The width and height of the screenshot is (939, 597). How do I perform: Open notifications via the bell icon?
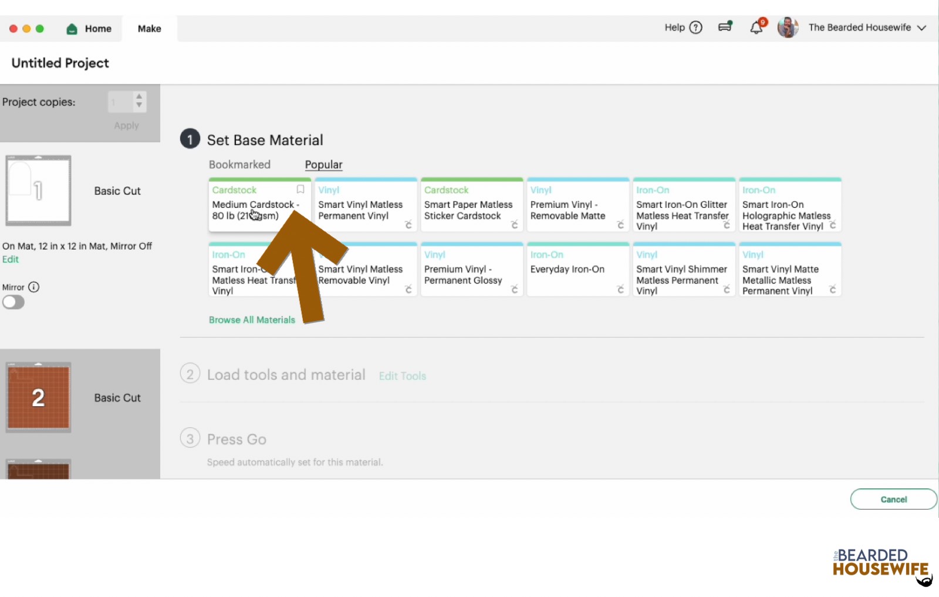click(x=756, y=27)
